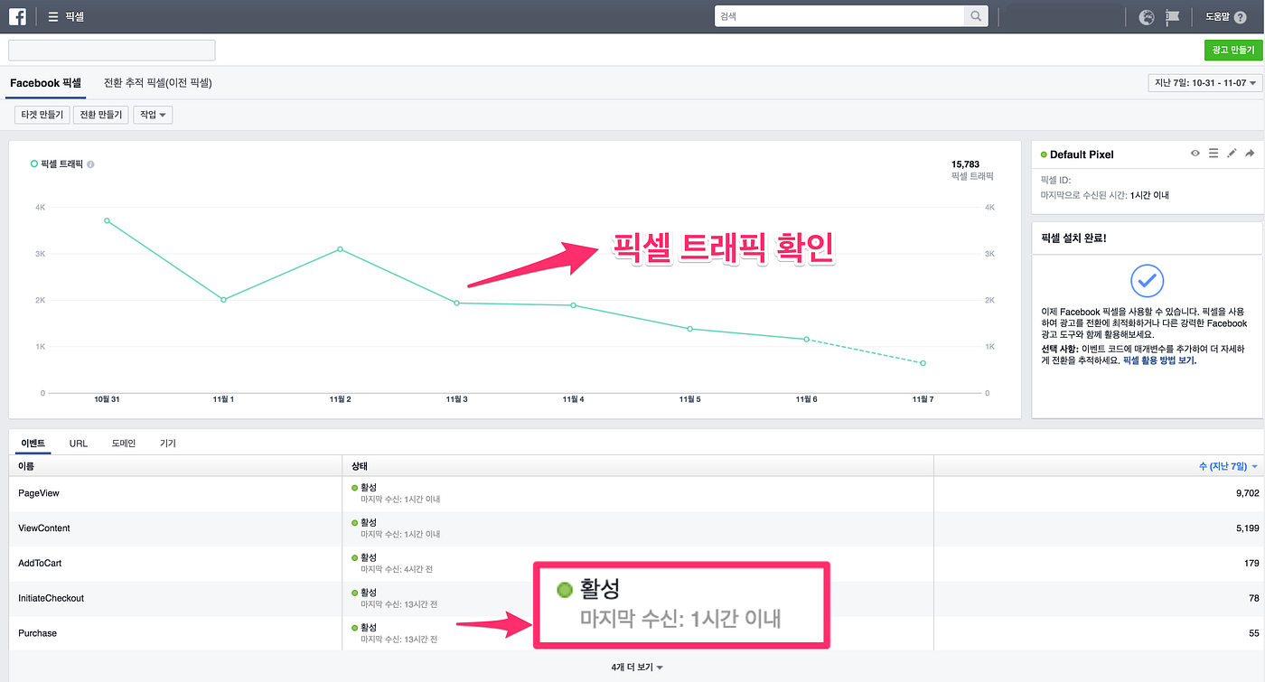Open the list icon on Default Pixel
The width and height of the screenshot is (1265, 682).
point(1213,154)
